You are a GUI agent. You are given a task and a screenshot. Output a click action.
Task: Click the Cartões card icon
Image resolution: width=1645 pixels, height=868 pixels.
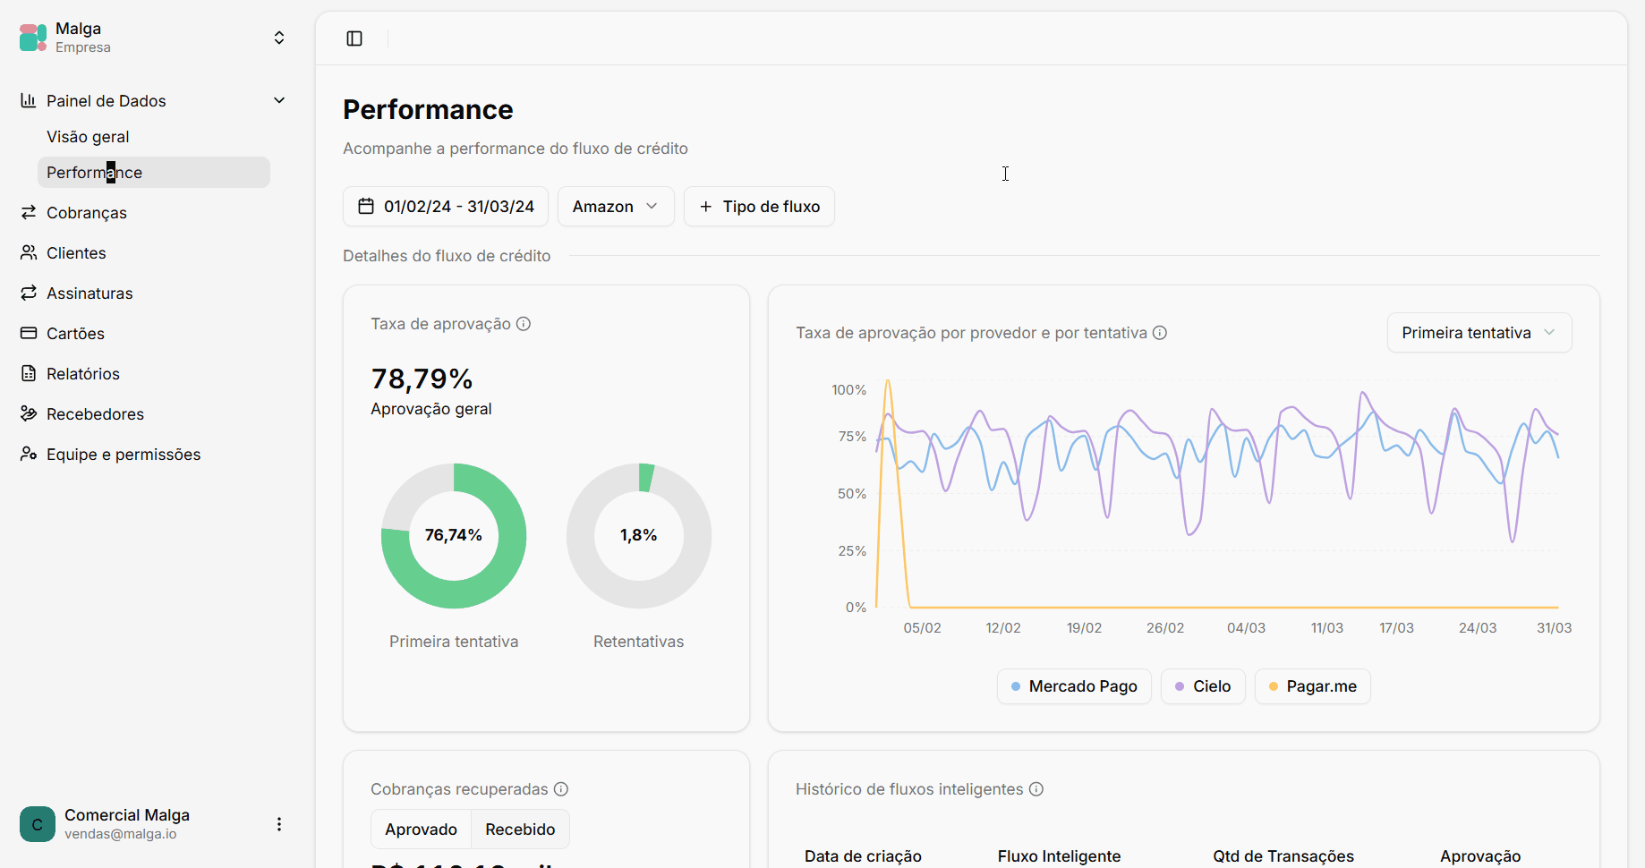[29, 333]
